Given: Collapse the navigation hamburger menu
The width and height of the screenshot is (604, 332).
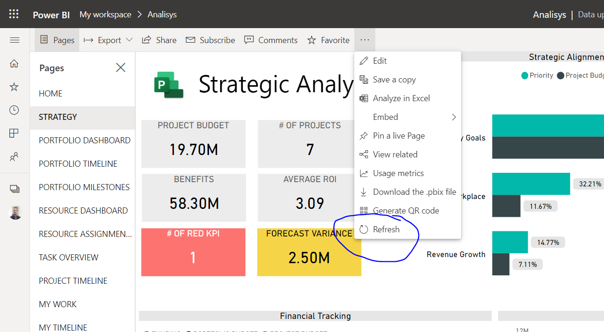Looking at the screenshot, I should [15, 40].
